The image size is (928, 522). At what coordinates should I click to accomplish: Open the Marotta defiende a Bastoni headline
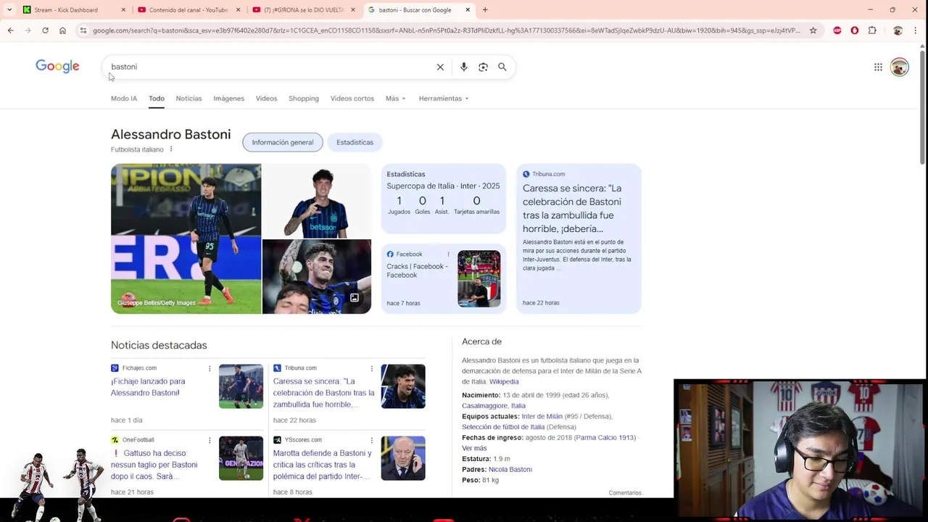(x=323, y=465)
